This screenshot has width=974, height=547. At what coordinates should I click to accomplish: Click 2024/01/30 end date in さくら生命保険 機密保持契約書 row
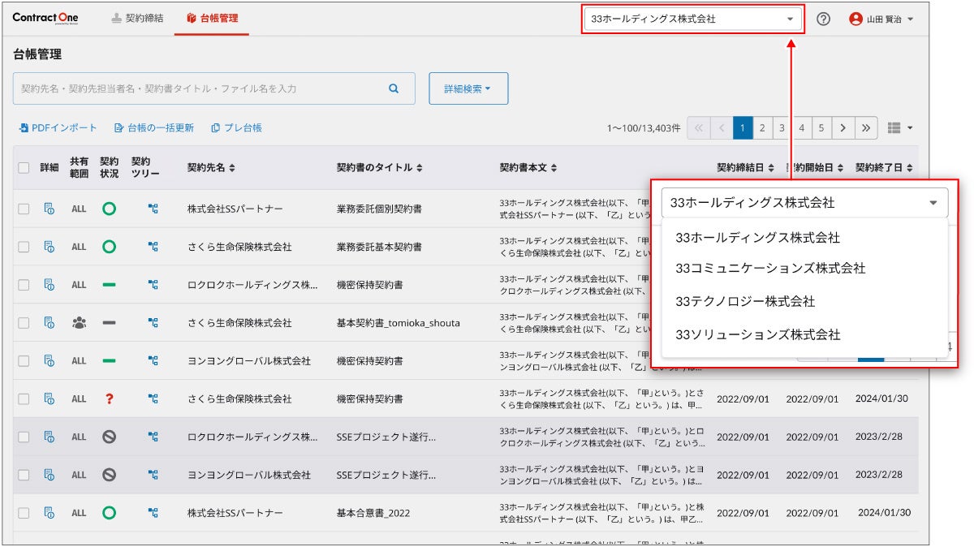tap(881, 398)
